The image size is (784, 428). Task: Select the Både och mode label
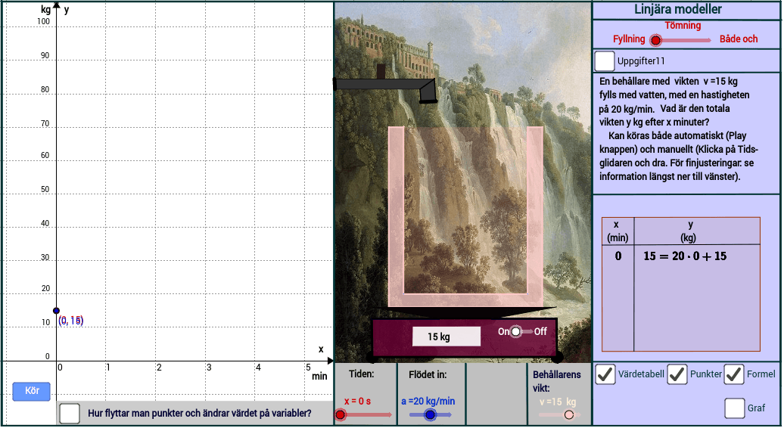pyautogui.click(x=739, y=39)
